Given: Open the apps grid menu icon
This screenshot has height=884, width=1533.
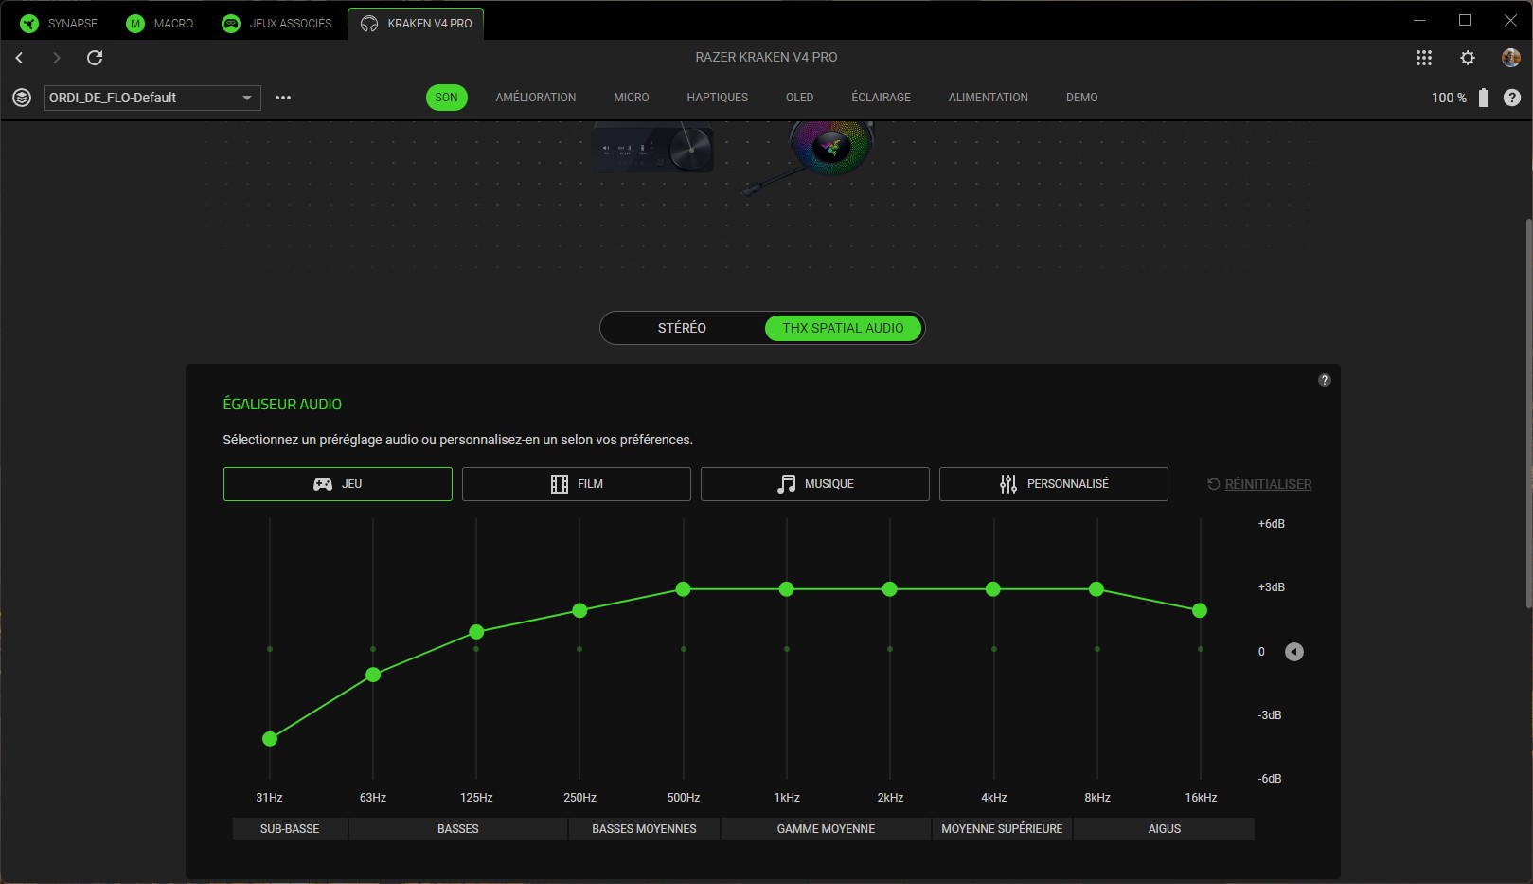Looking at the screenshot, I should coord(1423,58).
